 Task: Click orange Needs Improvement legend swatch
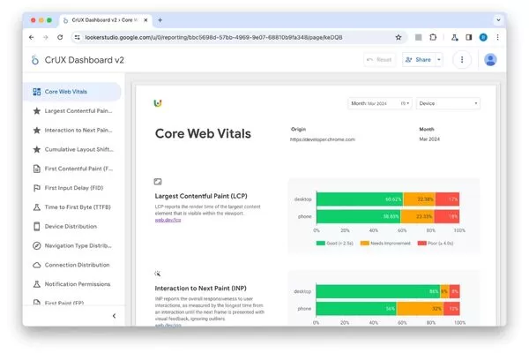(x=365, y=244)
